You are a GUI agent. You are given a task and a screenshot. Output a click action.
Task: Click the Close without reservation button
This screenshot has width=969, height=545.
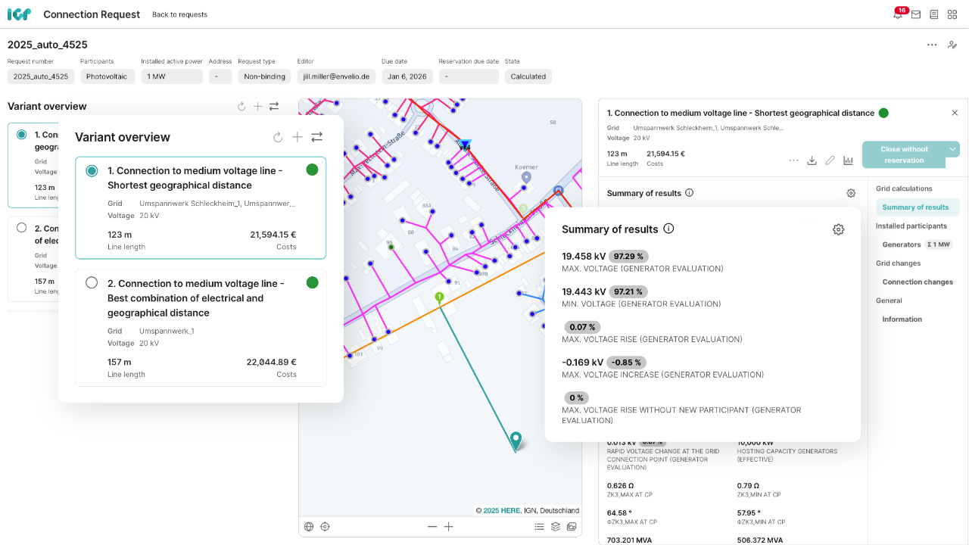click(x=903, y=154)
